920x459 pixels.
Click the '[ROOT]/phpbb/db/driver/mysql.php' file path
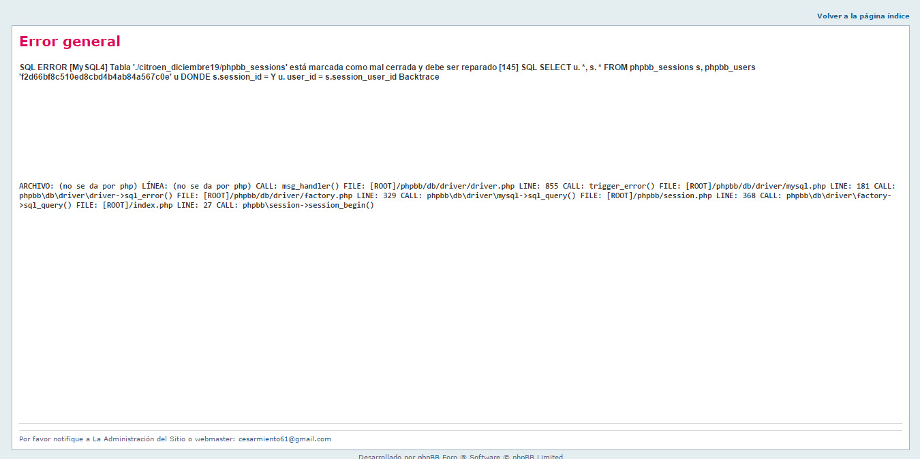tap(755, 186)
